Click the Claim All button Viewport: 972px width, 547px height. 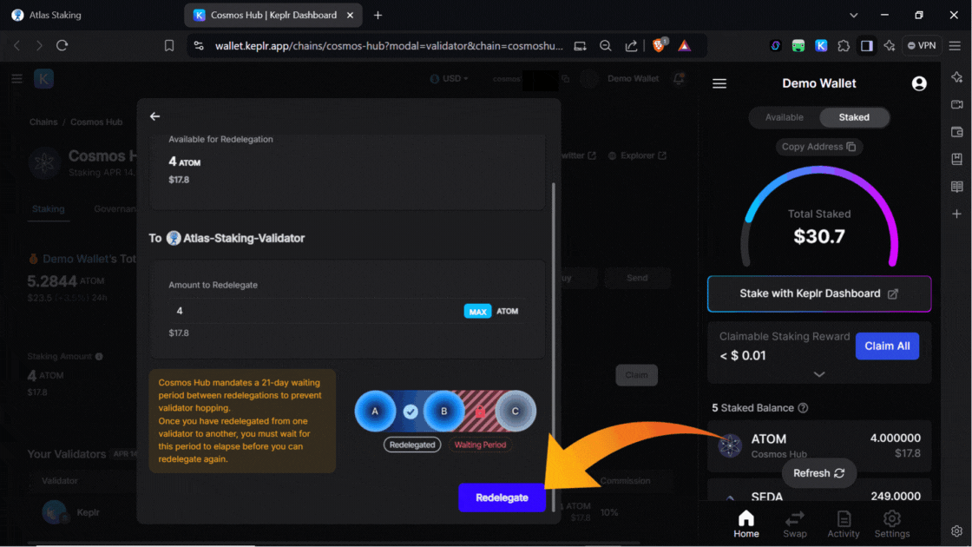[886, 346]
